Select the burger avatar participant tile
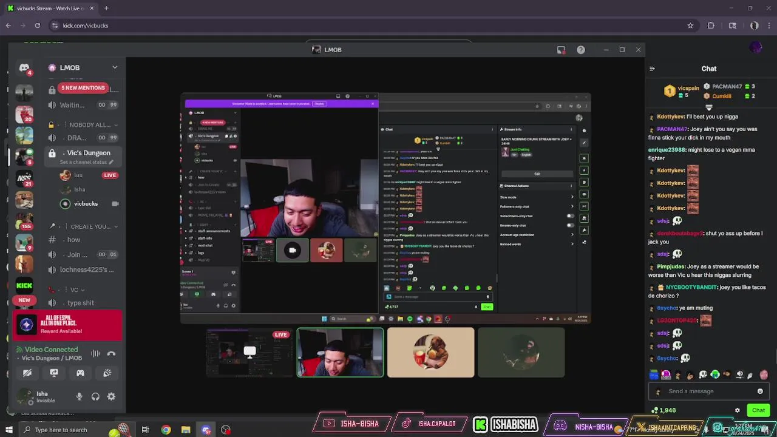 (x=431, y=352)
